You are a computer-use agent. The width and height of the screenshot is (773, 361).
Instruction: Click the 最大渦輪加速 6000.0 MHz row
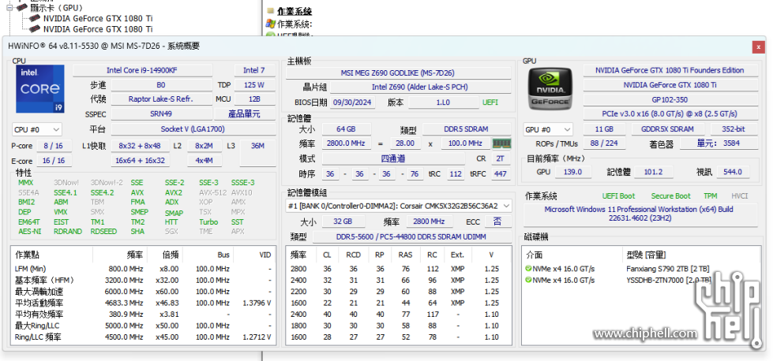(x=143, y=291)
